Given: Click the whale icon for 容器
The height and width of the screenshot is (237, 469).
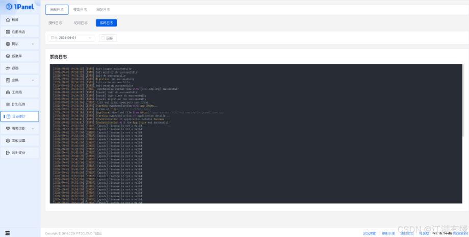Looking at the screenshot, I should [8, 68].
